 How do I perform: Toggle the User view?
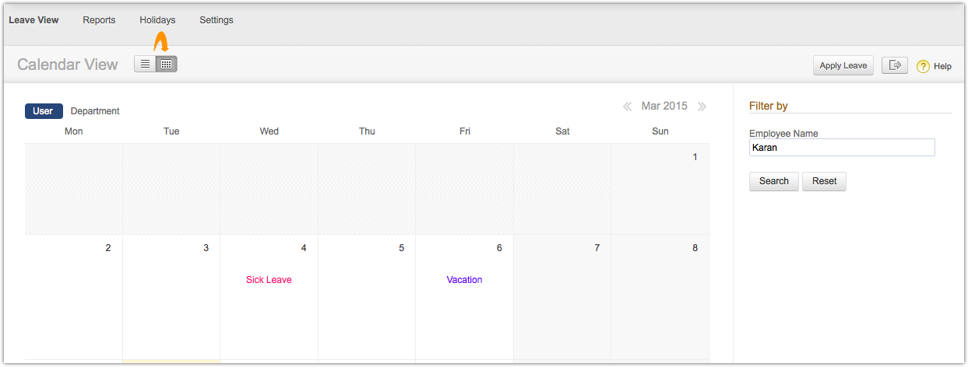[44, 111]
